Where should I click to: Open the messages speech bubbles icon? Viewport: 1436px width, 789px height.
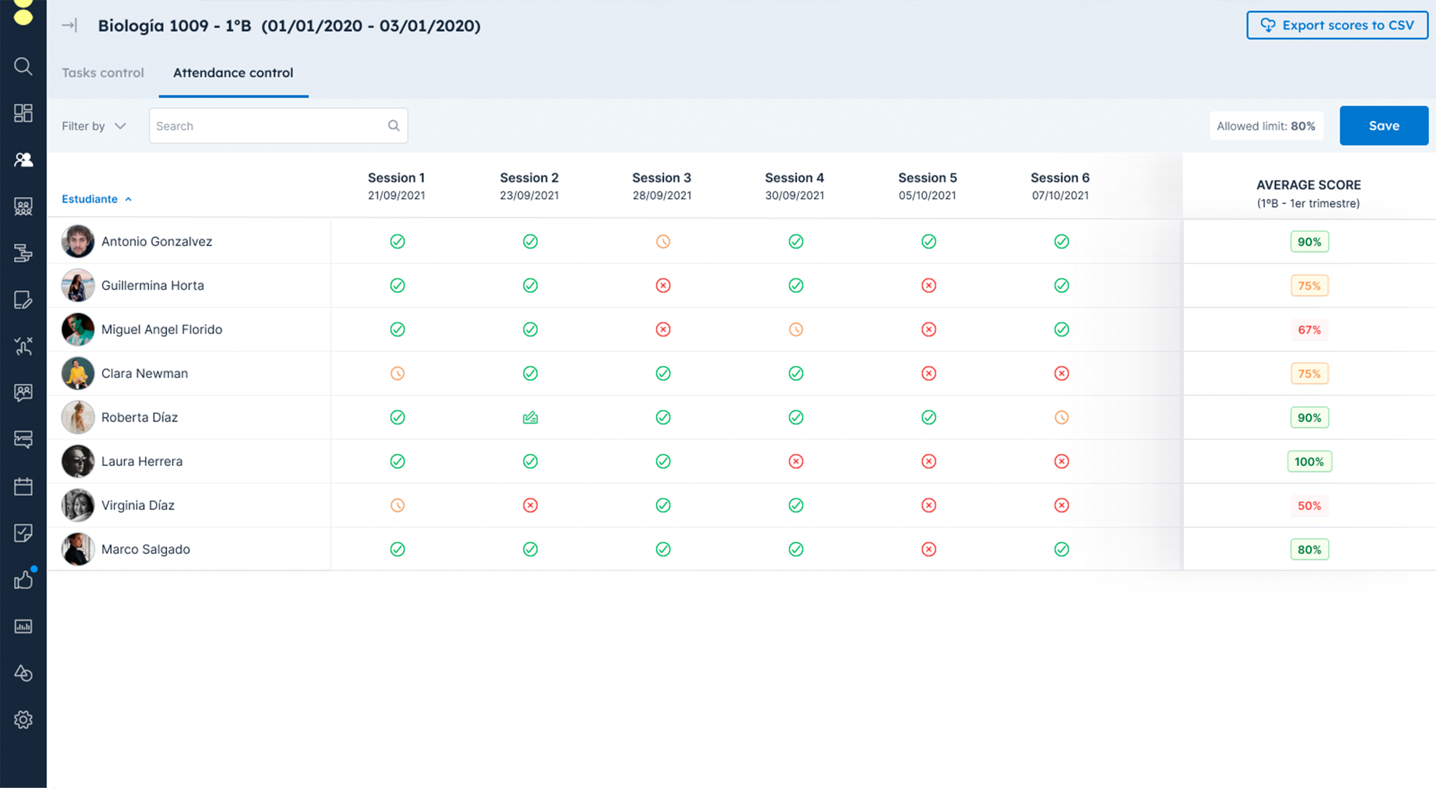tap(23, 440)
